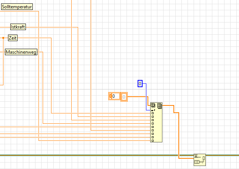Click the Enqueue Element function icon
The height and width of the screenshot is (169, 239).
(200, 160)
